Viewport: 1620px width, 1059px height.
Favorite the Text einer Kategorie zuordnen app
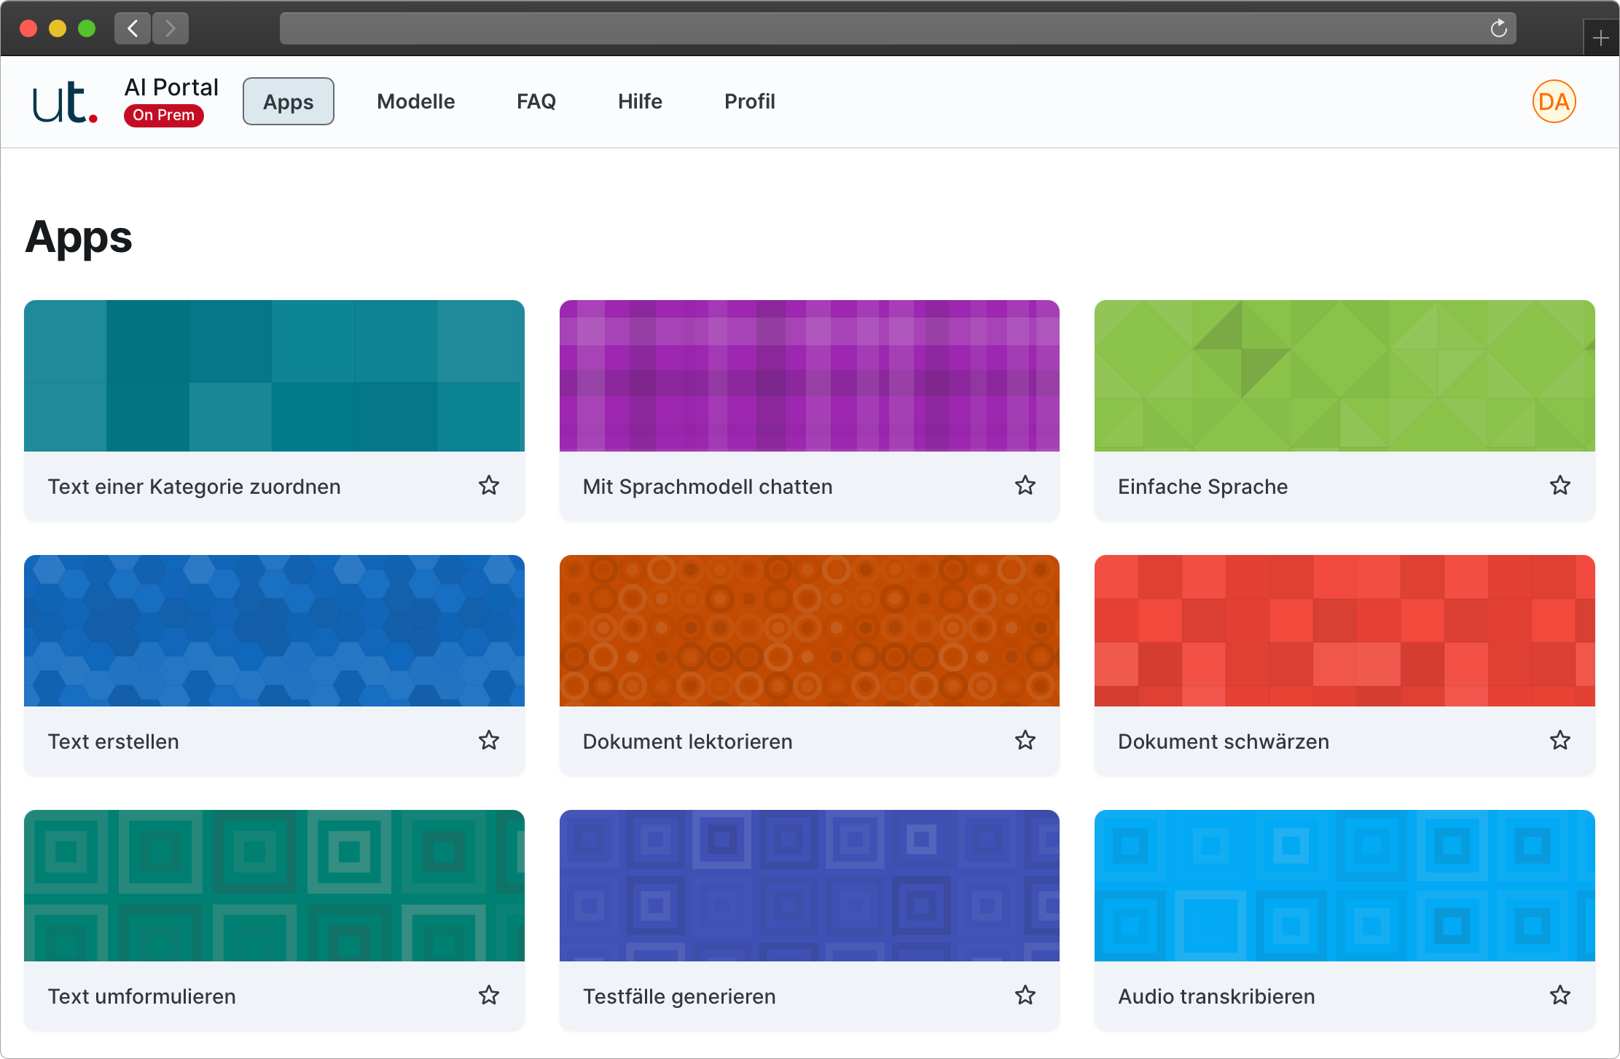coord(489,486)
